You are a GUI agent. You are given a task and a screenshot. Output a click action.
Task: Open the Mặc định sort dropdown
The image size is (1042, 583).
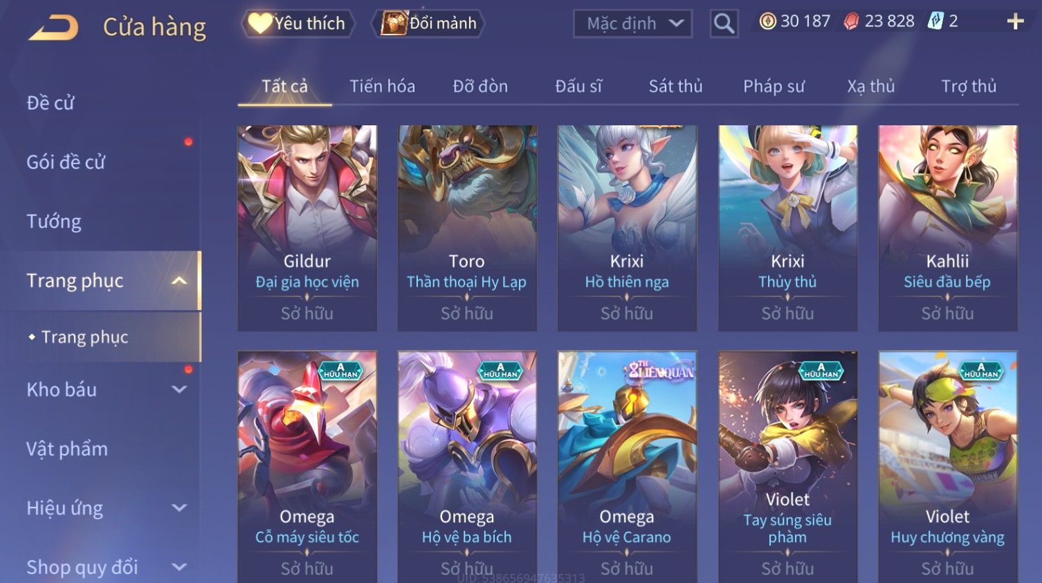click(633, 24)
